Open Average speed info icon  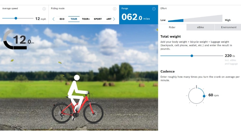click(x=44, y=9)
